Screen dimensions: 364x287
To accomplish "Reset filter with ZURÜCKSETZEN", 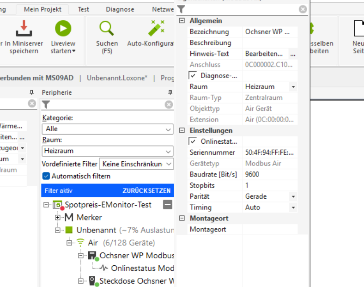I will tap(146, 190).
